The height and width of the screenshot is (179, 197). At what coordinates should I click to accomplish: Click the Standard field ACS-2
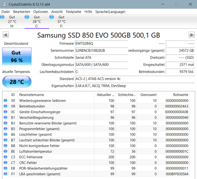(135, 79)
